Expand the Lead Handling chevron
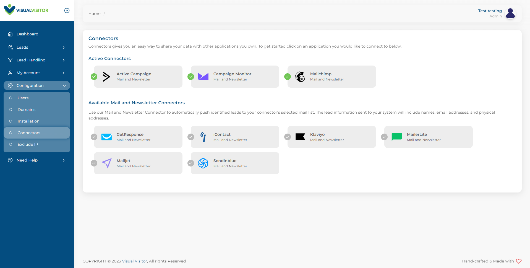 (x=64, y=60)
